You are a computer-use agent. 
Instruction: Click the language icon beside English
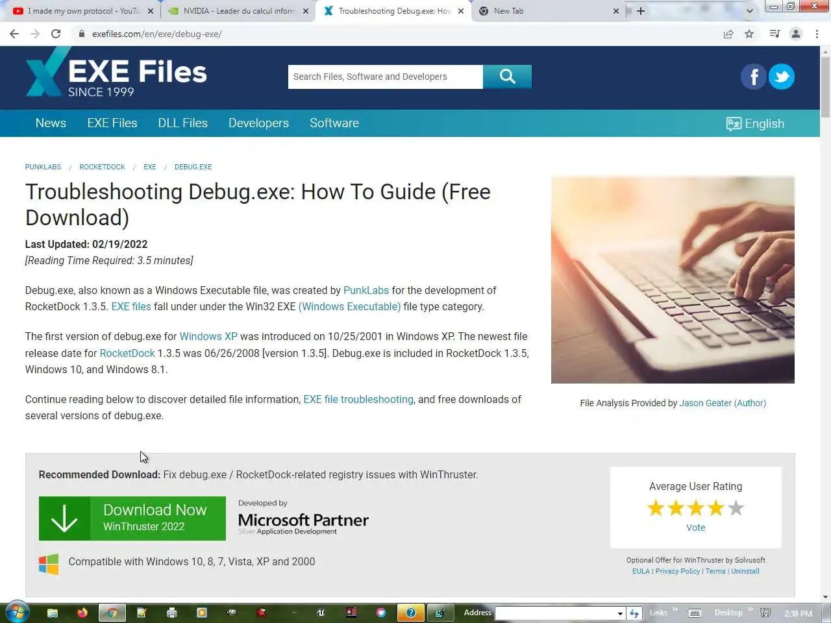[734, 124]
